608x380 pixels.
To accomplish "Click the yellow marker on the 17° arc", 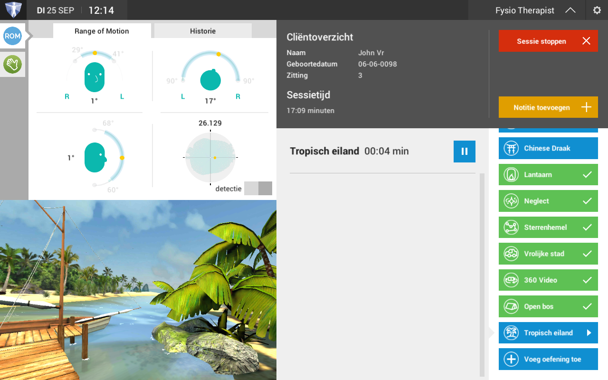I will [218, 54].
